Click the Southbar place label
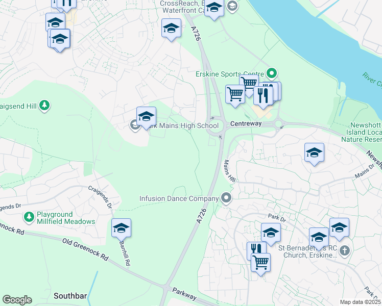 tap(70, 296)
